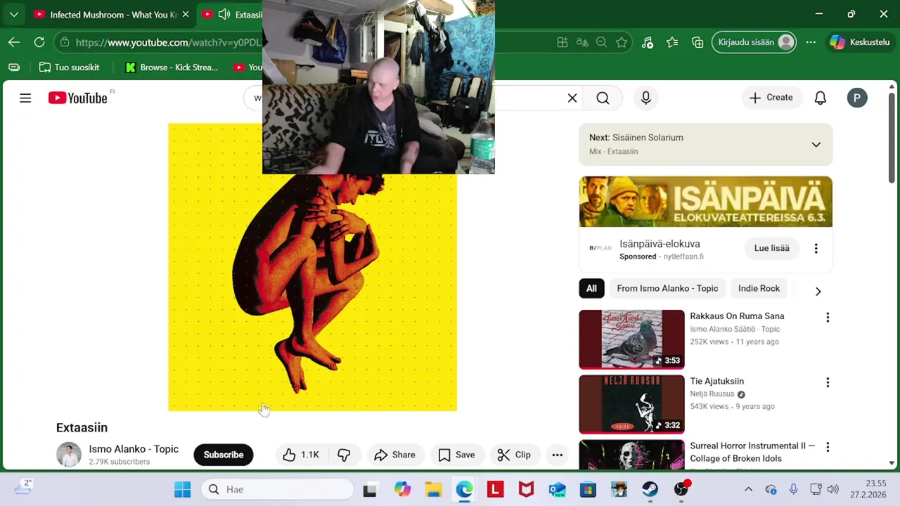Zoom out icon in address bar

coord(601,42)
